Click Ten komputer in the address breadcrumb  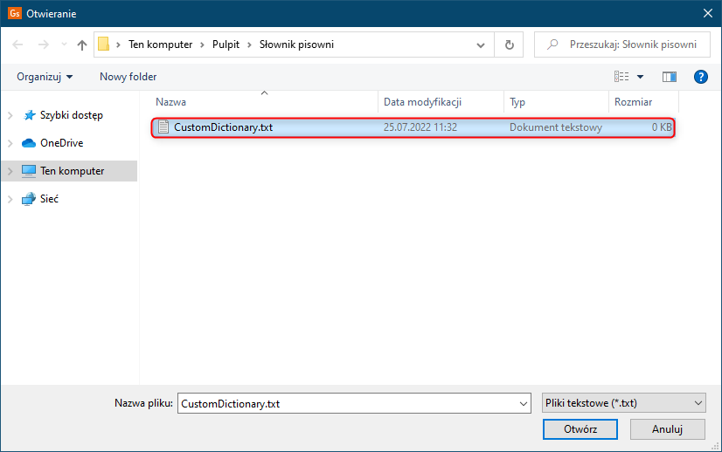click(x=160, y=45)
